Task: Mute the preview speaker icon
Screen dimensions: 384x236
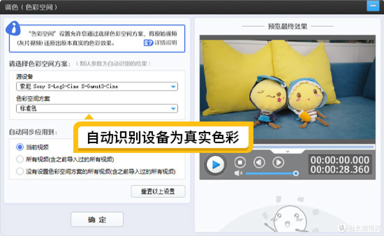Action: pyautogui.click(x=238, y=173)
